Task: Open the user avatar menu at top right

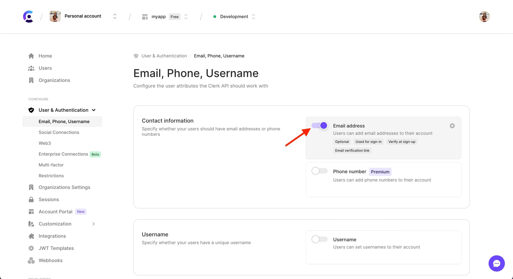Action: [x=484, y=16]
